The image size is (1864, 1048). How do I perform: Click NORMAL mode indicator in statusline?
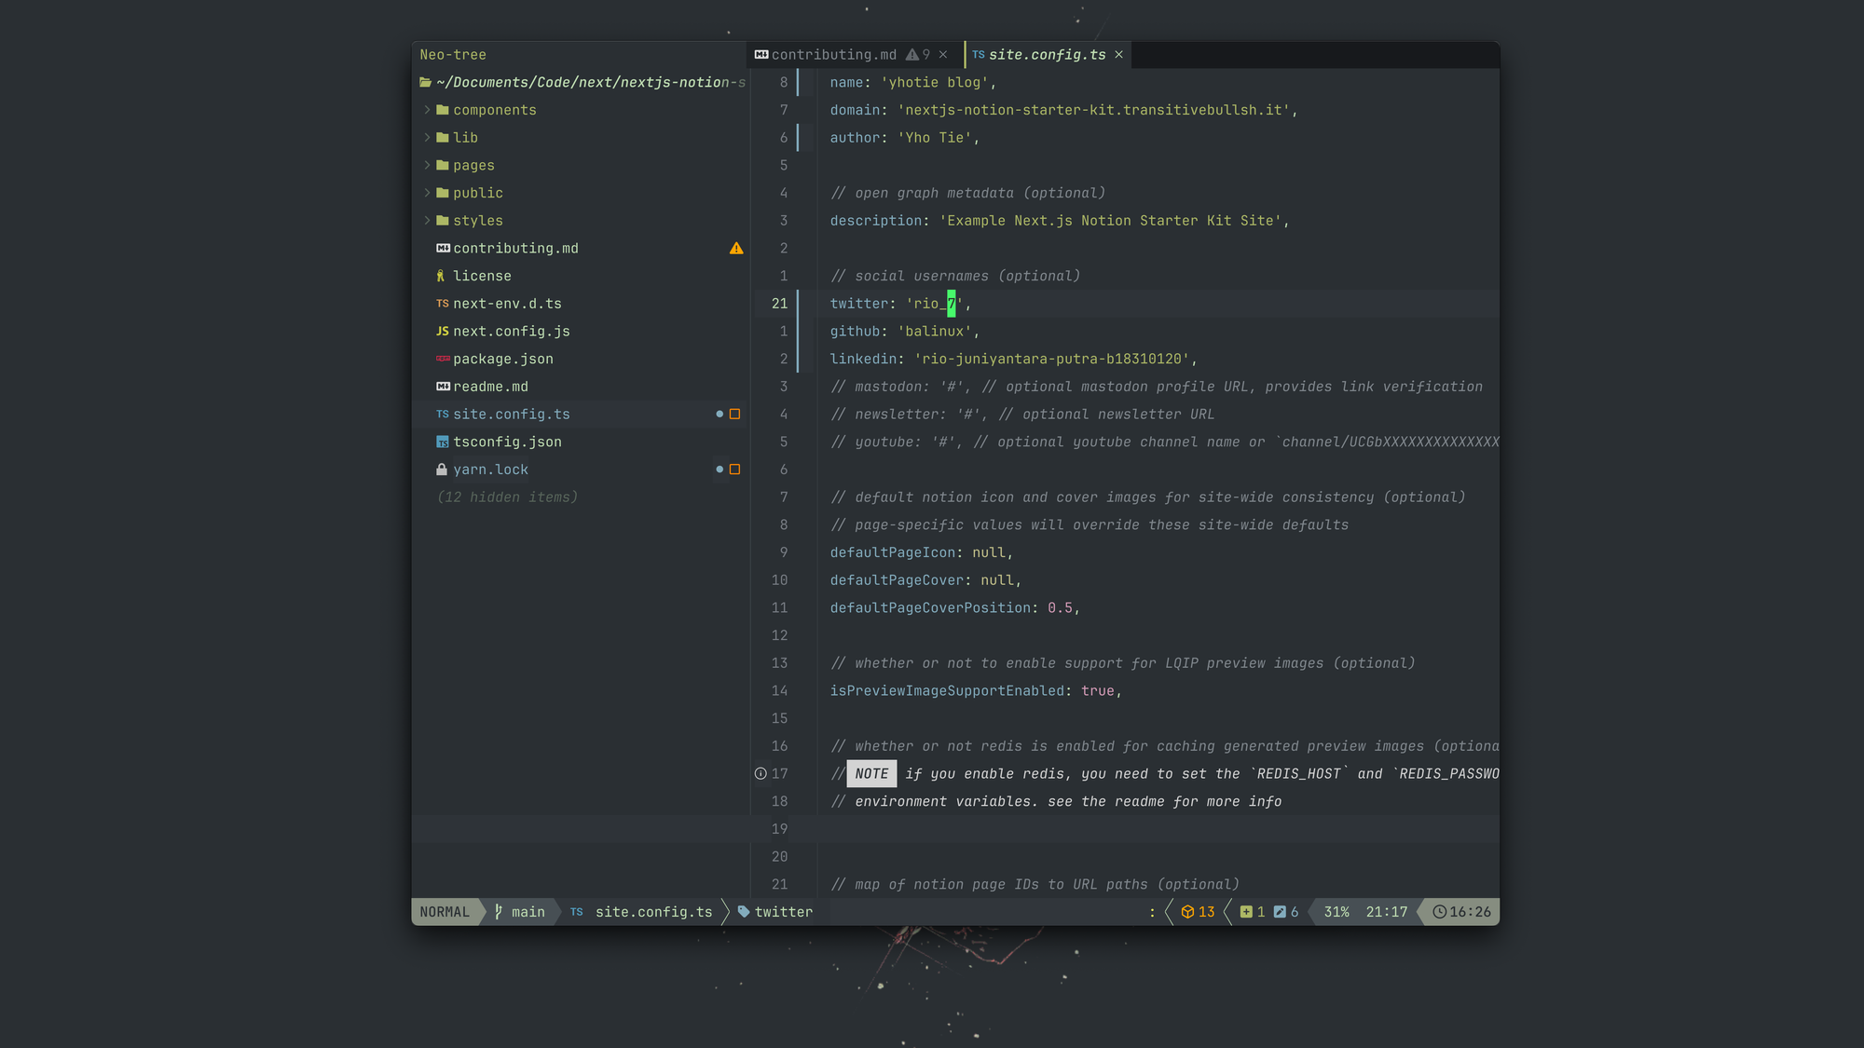pos(445,912)
